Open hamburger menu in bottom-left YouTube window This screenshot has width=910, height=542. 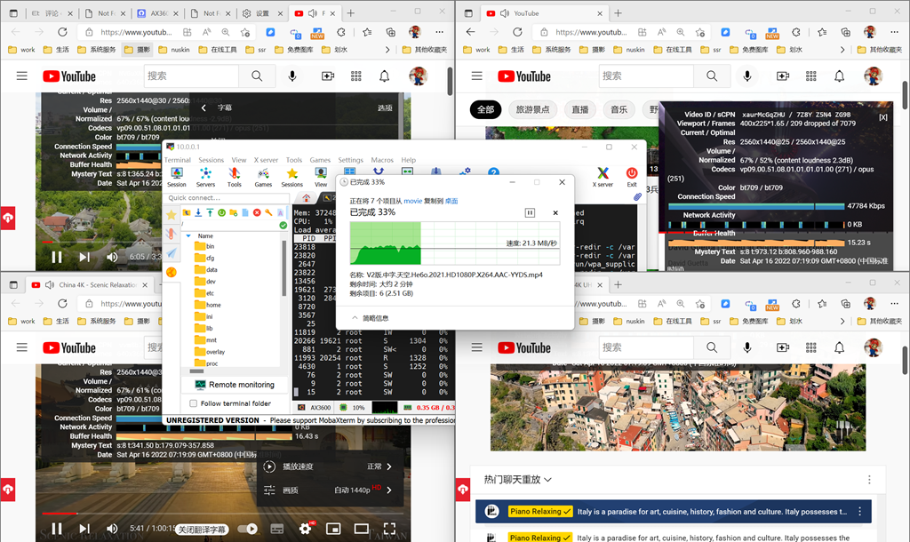pyautogui.click(x=22, y=347)
